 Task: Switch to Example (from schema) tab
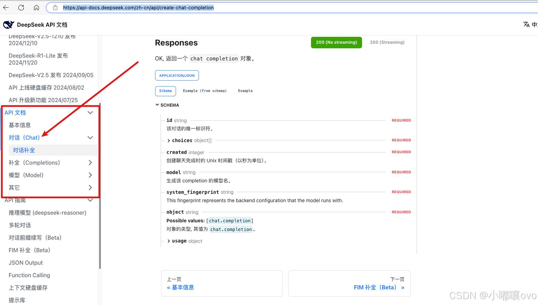click(205, 91)
